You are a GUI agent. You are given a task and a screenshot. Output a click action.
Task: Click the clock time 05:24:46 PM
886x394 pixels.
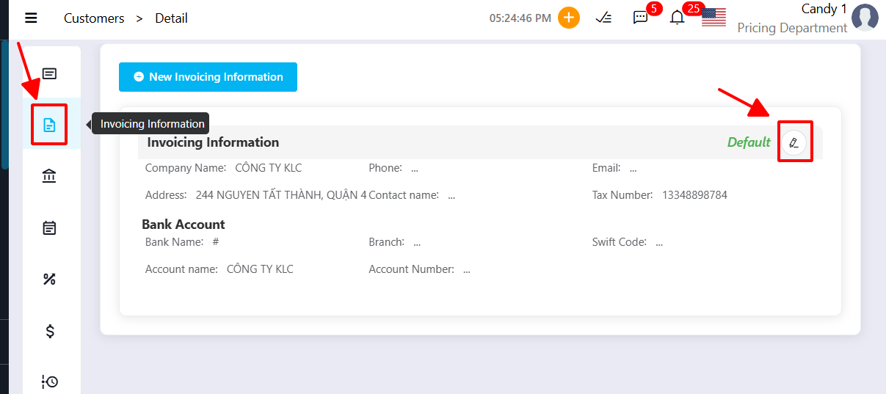click(x=520, y=18)
